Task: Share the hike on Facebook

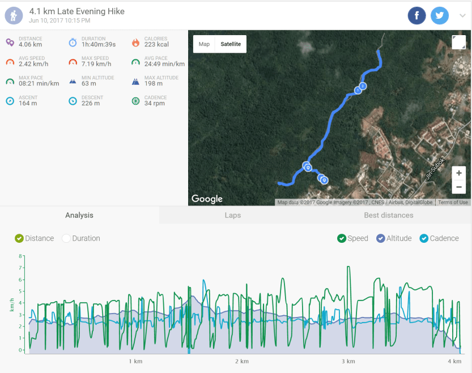Action: click(x=416, y=15)
